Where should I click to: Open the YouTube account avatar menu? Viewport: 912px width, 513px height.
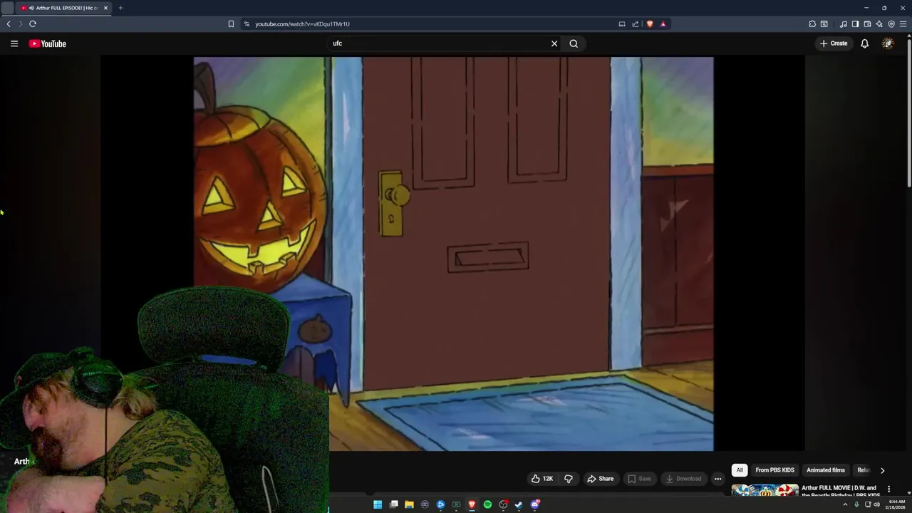[888, 43]
